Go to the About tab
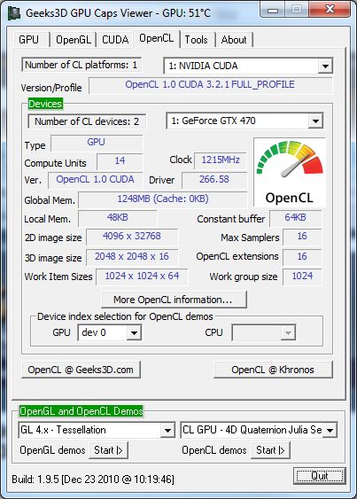The width and height of the screenshot is (357, 499). click(x=234, y=40)
